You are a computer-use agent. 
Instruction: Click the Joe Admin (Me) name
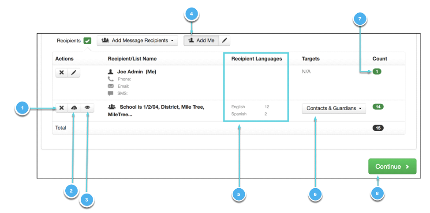click(137, 72)
